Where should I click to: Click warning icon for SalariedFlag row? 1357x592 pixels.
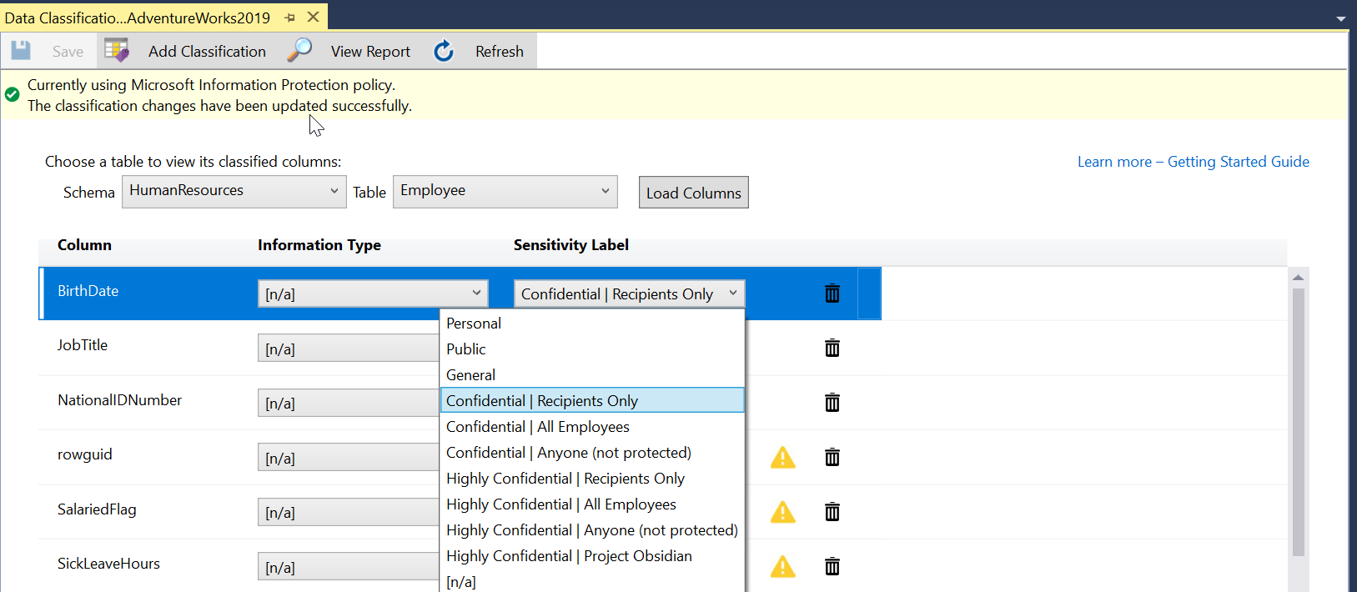(x=782, y=512)
